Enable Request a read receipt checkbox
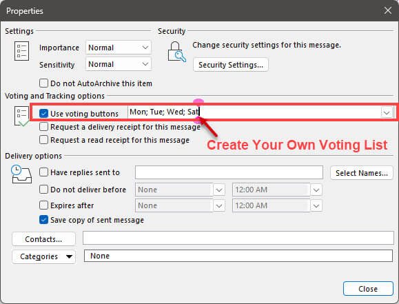 point(44,140)
